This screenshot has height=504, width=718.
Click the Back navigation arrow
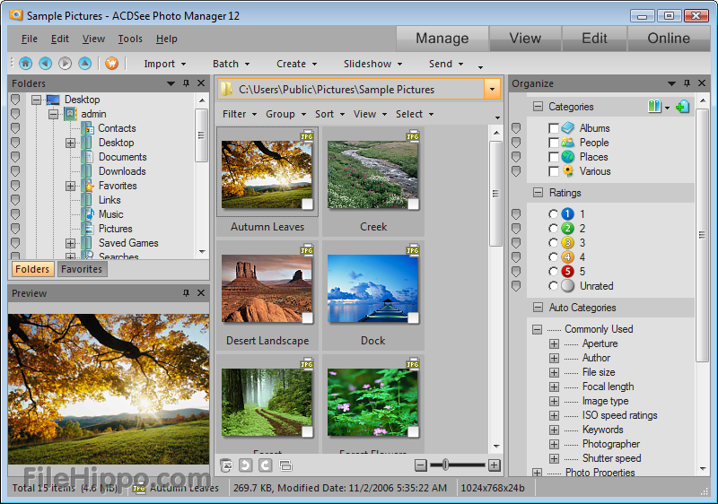click(46, 63)
